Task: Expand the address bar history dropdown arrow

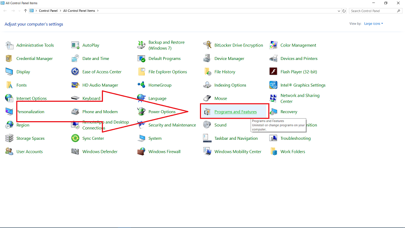Action: click(x=339, y=11)
